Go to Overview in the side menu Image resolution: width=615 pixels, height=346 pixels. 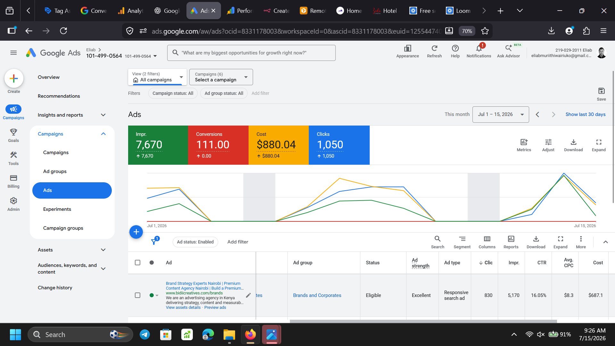(x=49, y=77)
